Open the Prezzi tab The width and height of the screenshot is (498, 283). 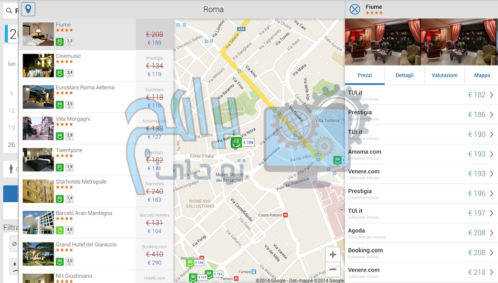365,75
